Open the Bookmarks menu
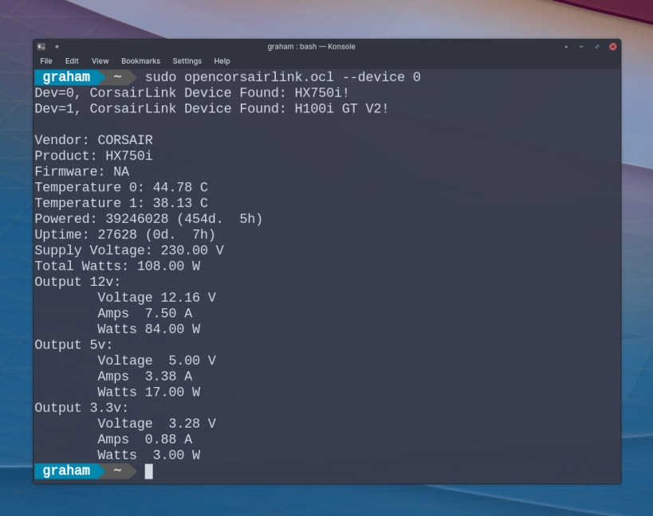The height and width of the screenshot is (516, 653). pyautogui.click(x=140, y=61)
